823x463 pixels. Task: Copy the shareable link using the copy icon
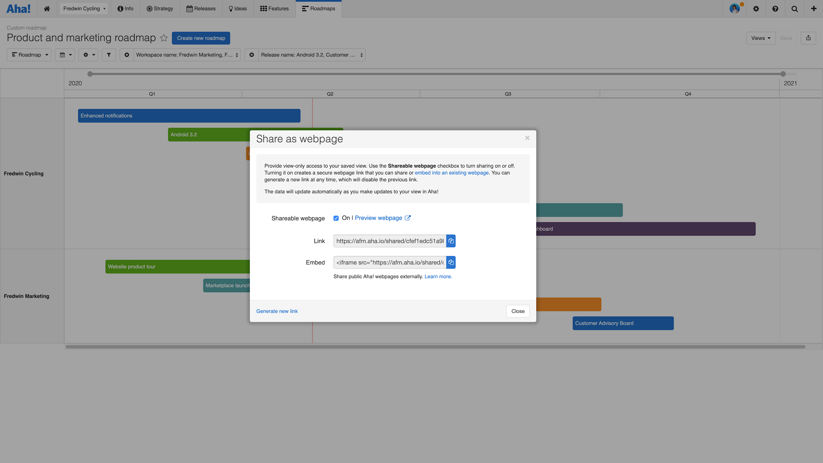(x=451, y=241)
